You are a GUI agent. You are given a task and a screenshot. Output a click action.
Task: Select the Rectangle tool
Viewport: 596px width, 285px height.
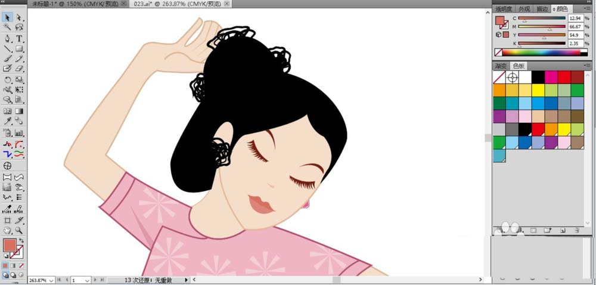tap(19, 49)
